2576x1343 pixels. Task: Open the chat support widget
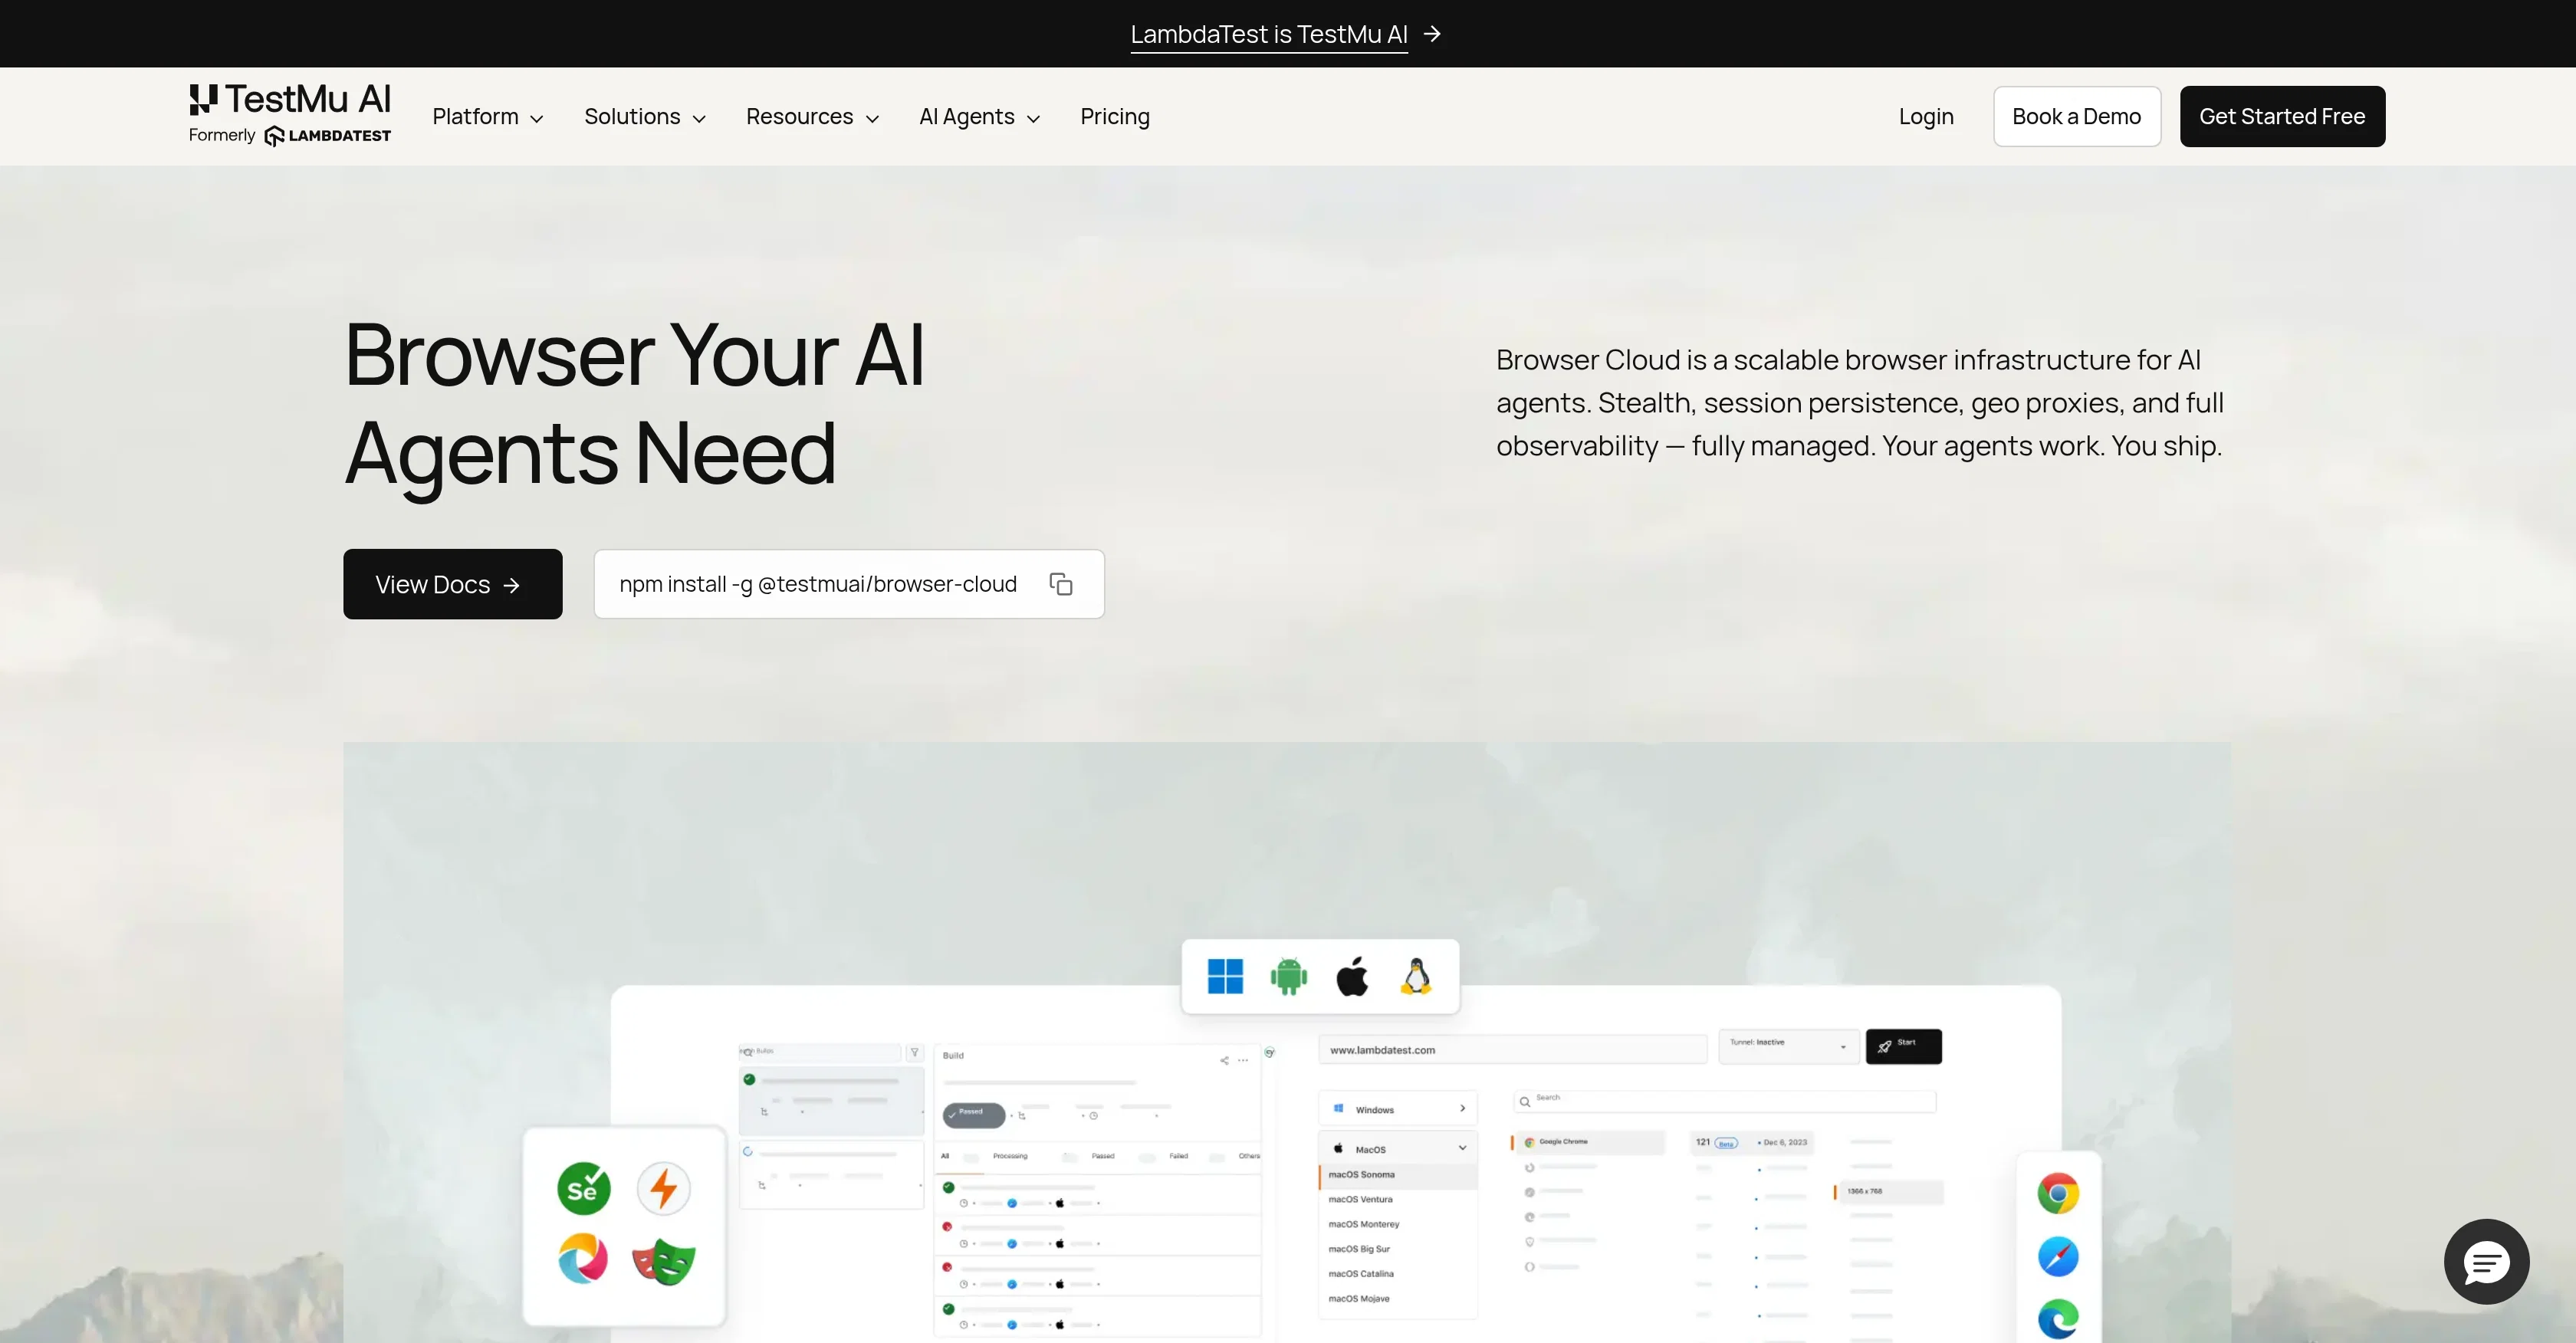(x=2486, y=1261)
